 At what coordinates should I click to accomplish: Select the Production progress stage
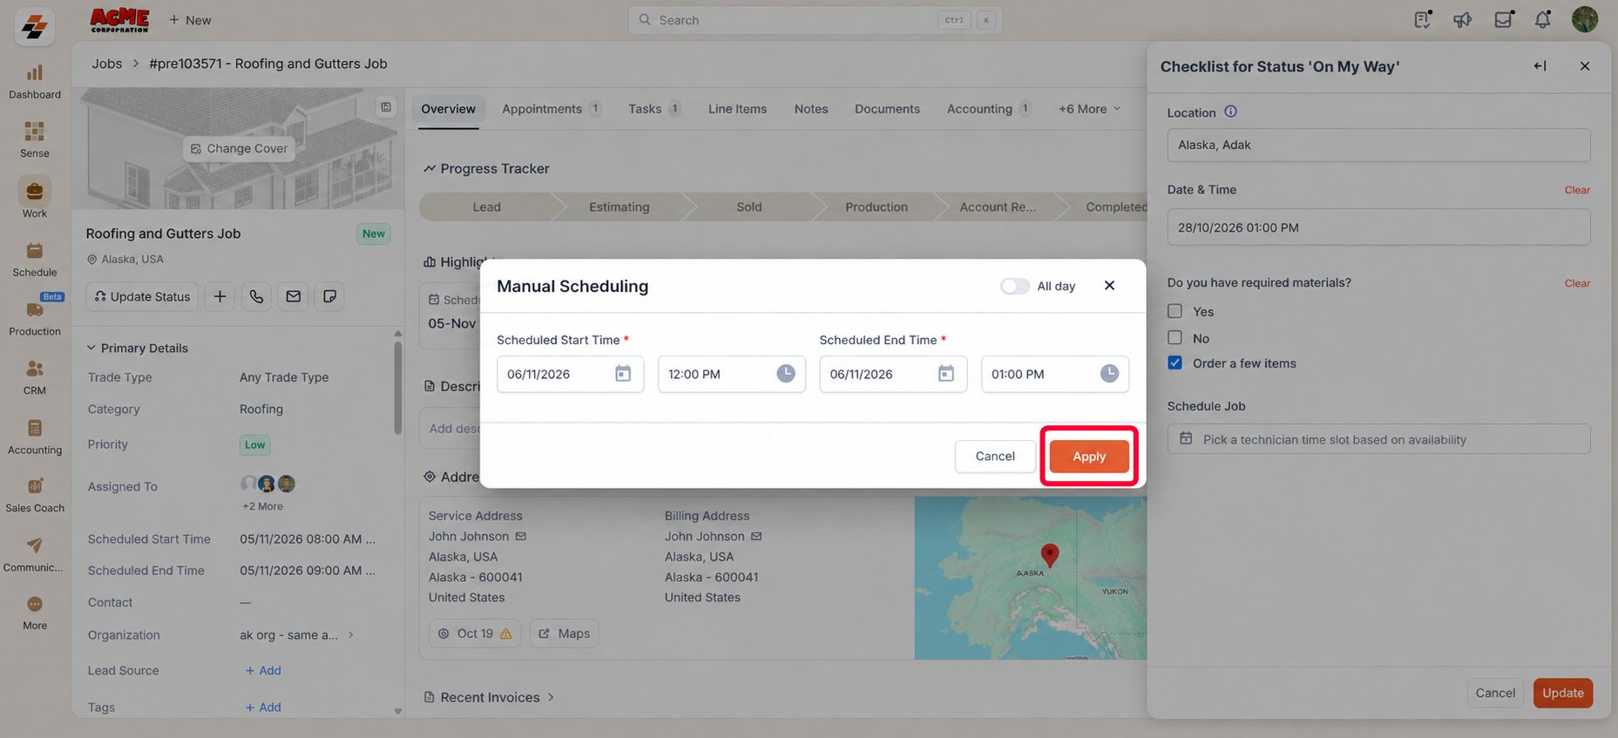[876, 207]
